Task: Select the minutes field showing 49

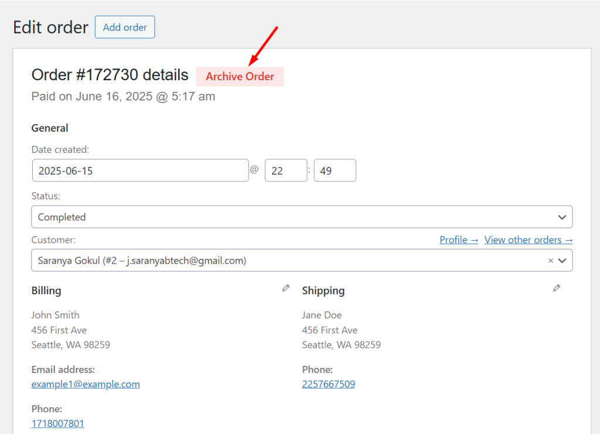Action: 335,170
